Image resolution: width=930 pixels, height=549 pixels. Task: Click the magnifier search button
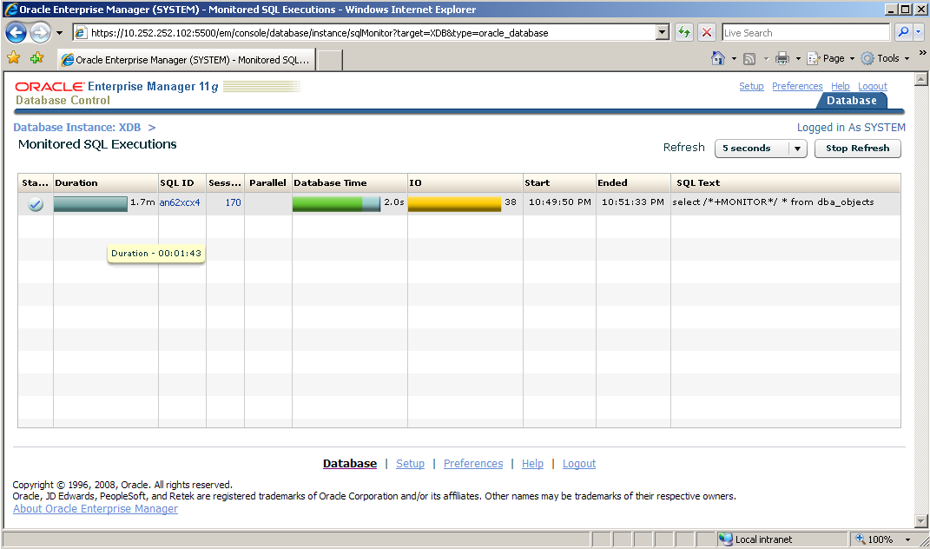click(903, 32)
